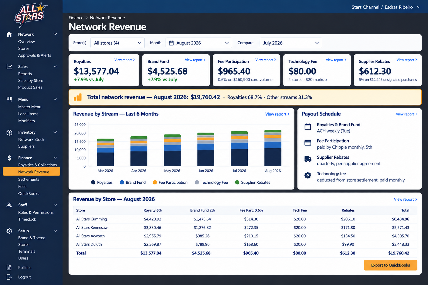View report for Brand Fund card

[195, 60]
